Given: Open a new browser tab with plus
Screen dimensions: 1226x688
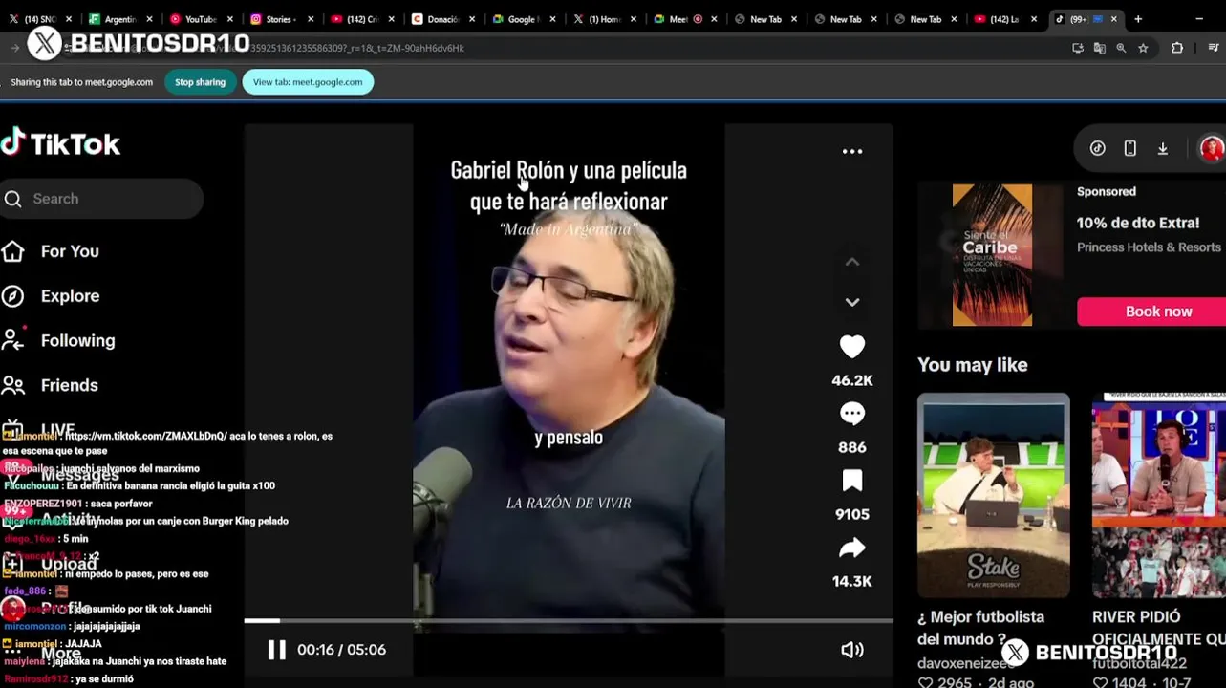Looking at the screenshot, I should (x=1138, y=19).
